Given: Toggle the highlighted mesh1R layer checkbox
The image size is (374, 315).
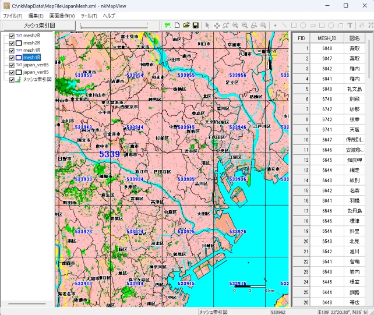Looking at the screenshot, I should click(12, 58).
